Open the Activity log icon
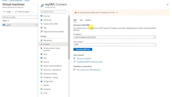172x97 pixels. coord(41,20)
